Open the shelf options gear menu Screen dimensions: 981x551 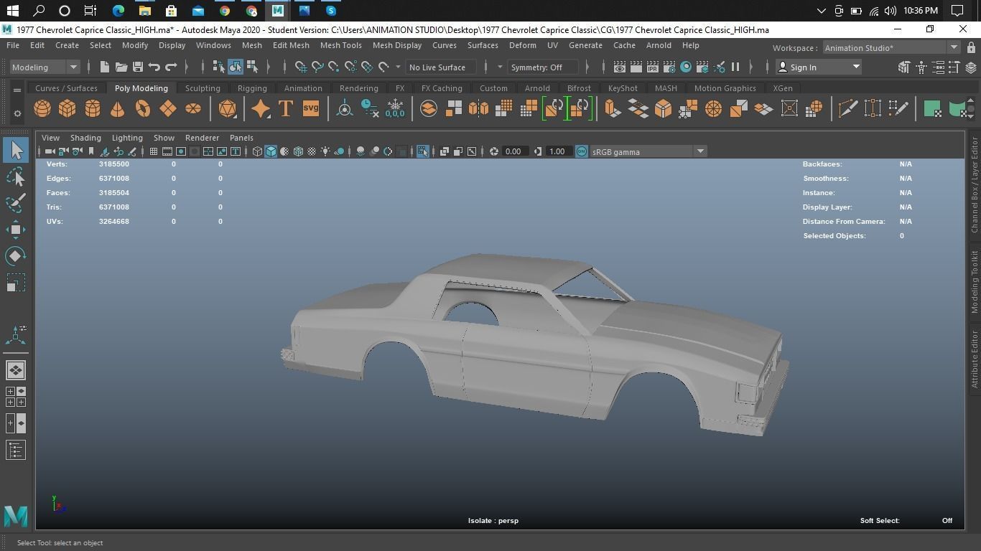pyautogui.click(x=17, y=113)
